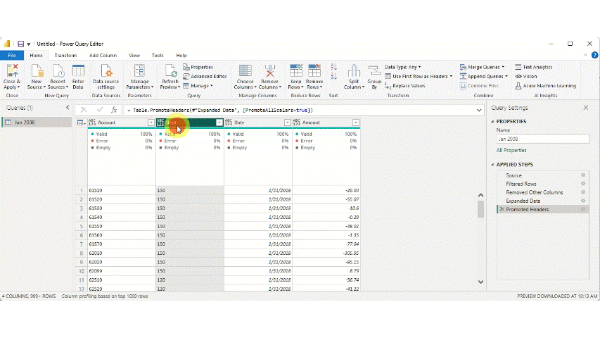Sort ascending using the A-Z icon
The height and width of the screenshot is (338, 600).
tap(333, 68)
